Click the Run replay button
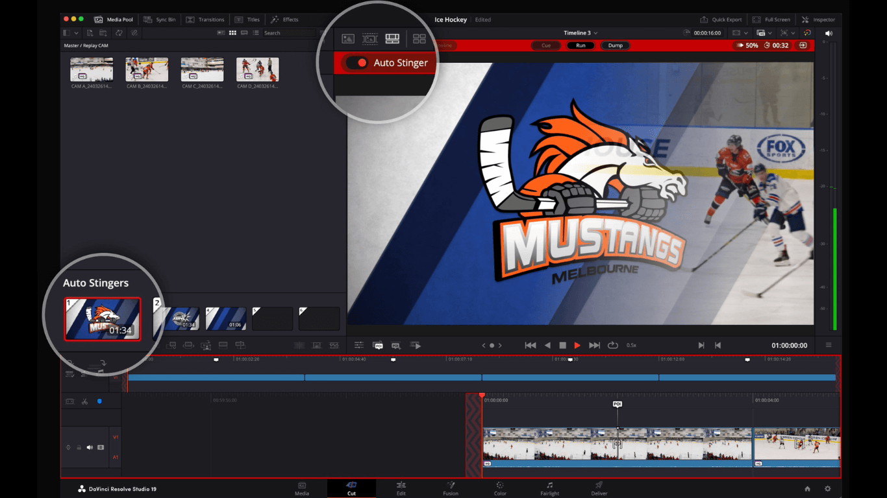Viewport: 887px width, 498px height. [x=581, y=45]
